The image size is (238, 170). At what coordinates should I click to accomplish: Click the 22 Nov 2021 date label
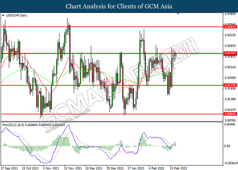pyautogui.click(x=73, y=168)
